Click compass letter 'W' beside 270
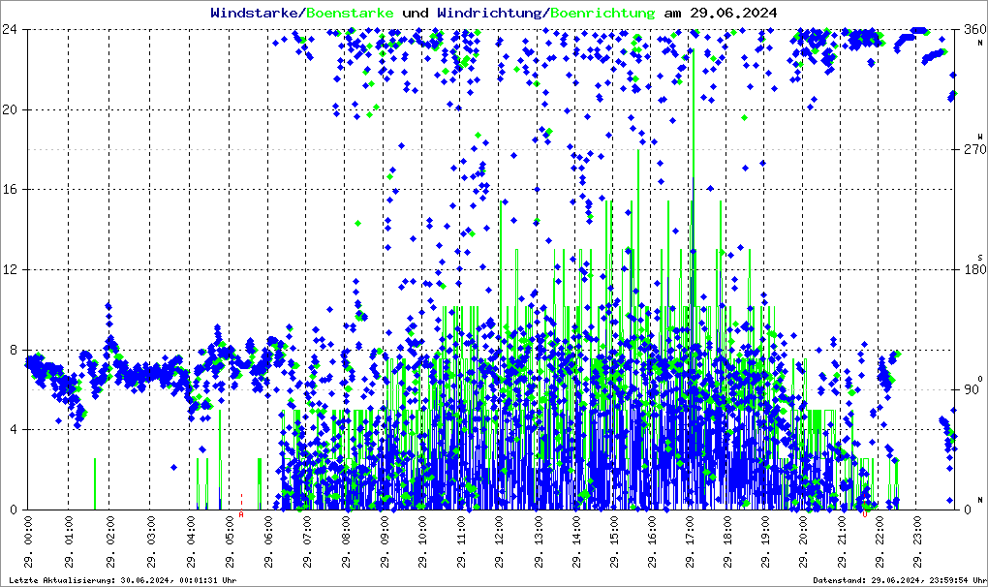The height and width of the screenshot is (587, 988). 980,136
